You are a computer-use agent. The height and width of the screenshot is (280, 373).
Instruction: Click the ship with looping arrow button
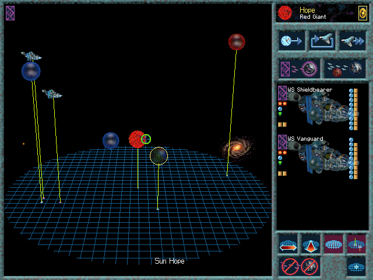[x=322, y=41]
